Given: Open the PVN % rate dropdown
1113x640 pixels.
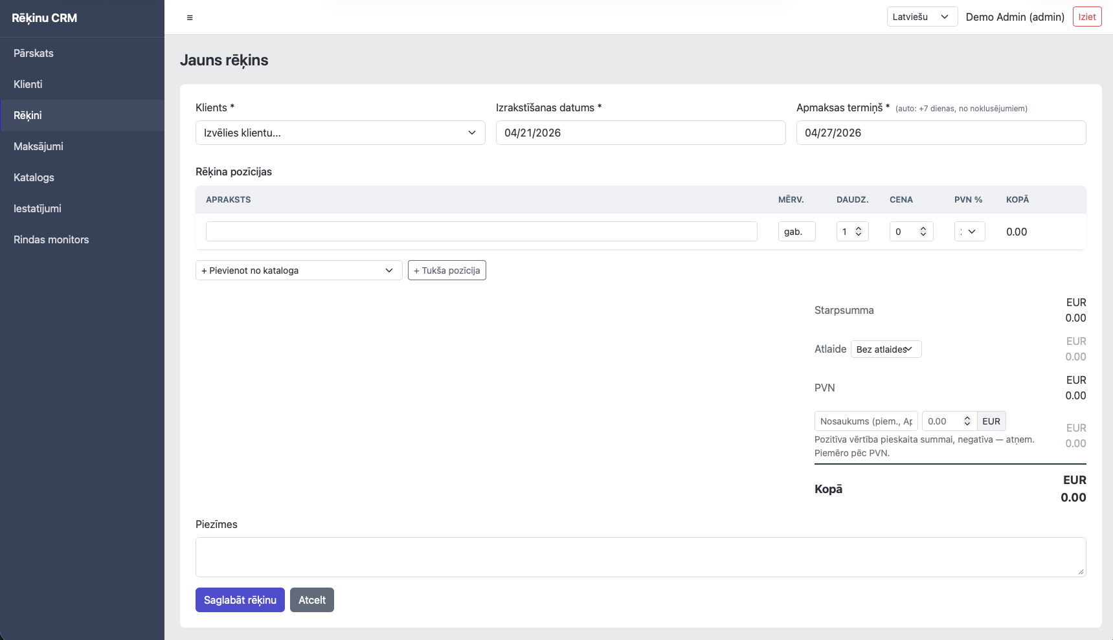Looking at the screenshot, I should [x=969, y=232].
